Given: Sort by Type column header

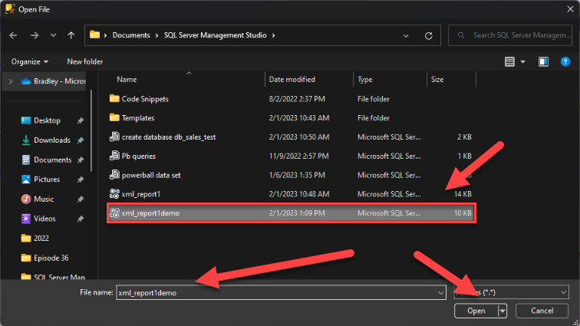Looking at the screenshot, I should click(x=364, y=80).
